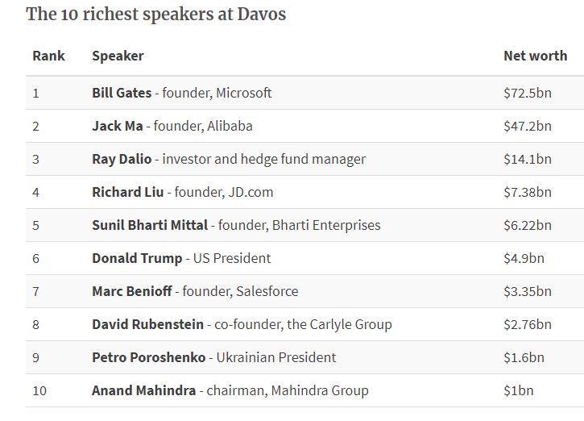The image size is (584, 421).
Task: Click the Net worth column header
Action: (535, 56)
